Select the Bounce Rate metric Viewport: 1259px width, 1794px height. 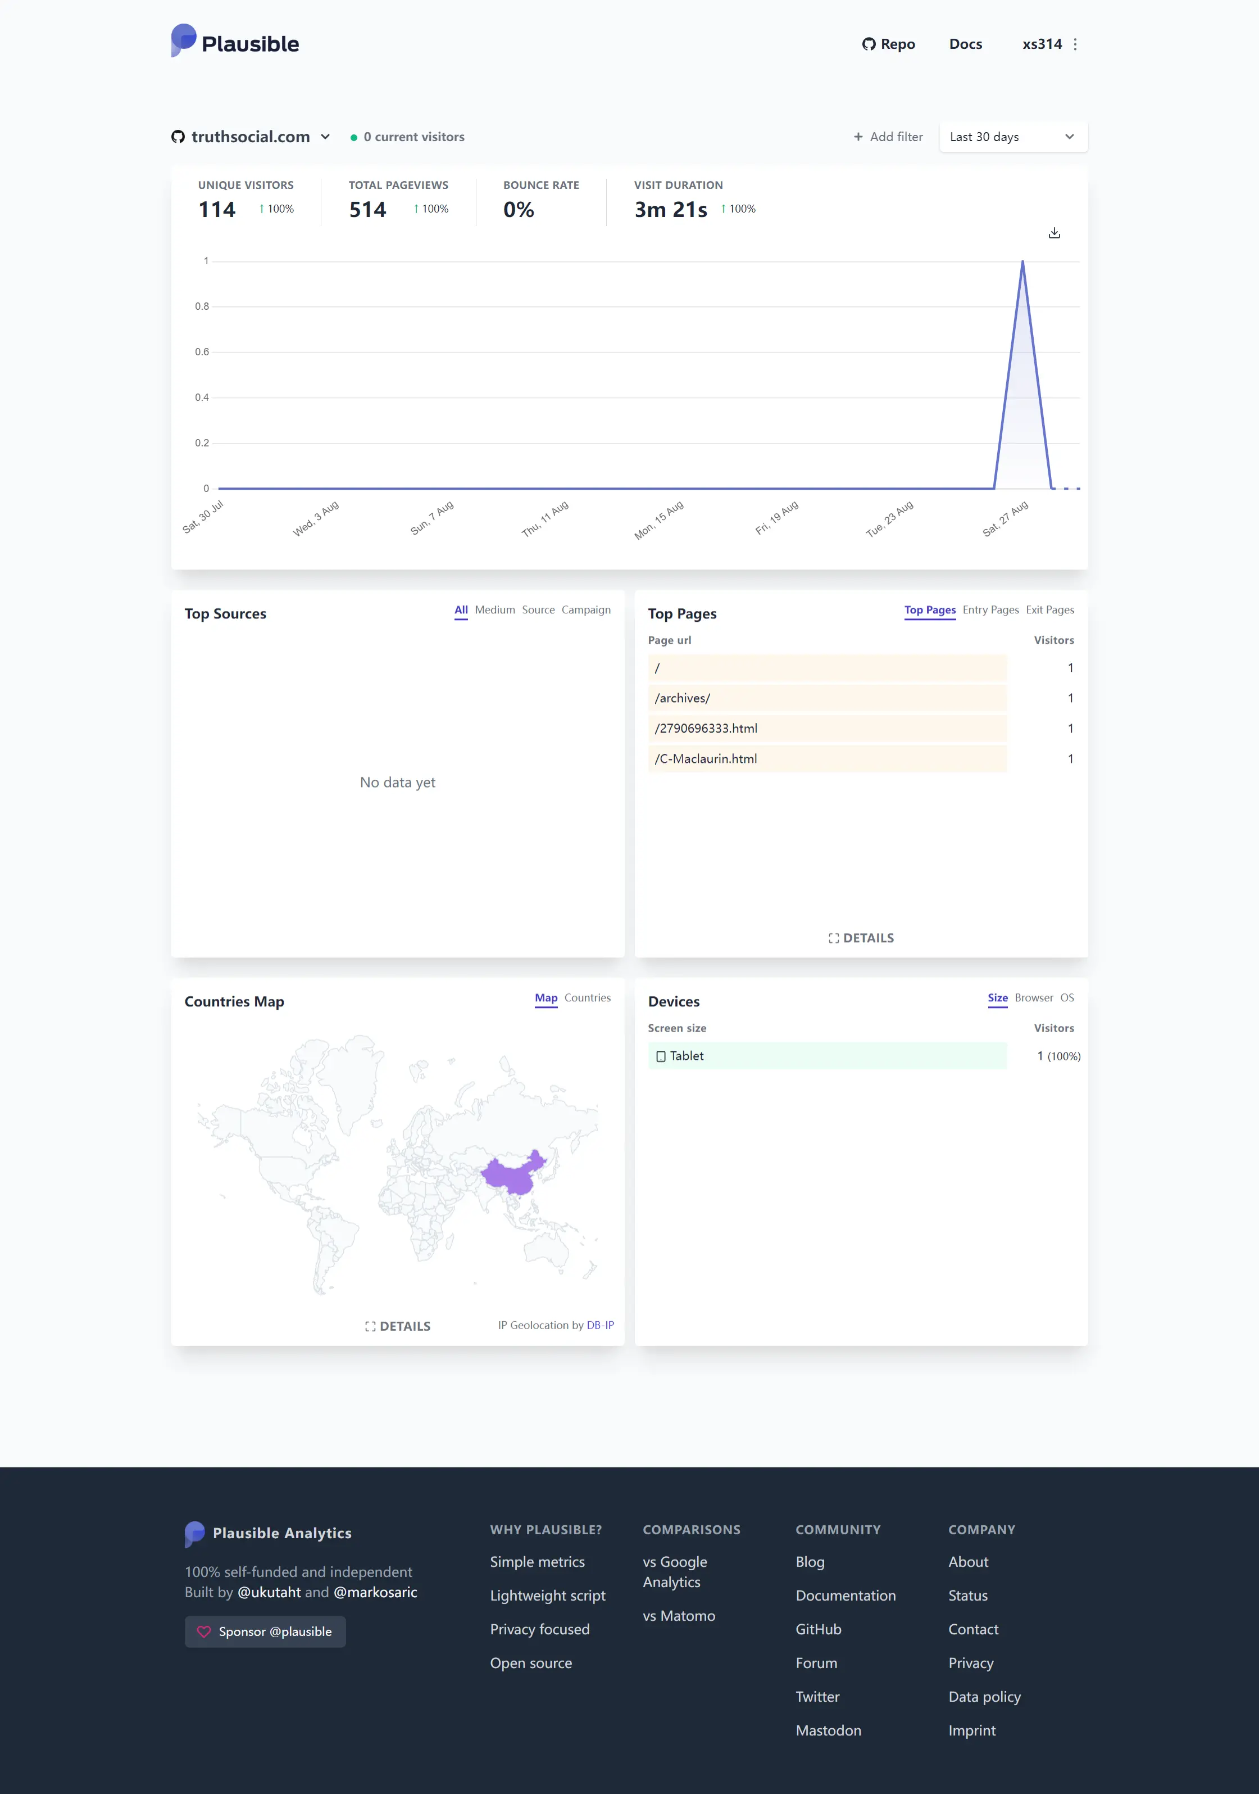coord(541,200)
